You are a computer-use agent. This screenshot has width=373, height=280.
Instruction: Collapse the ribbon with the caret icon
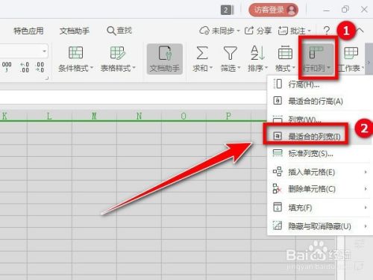[x=360, y=31]
